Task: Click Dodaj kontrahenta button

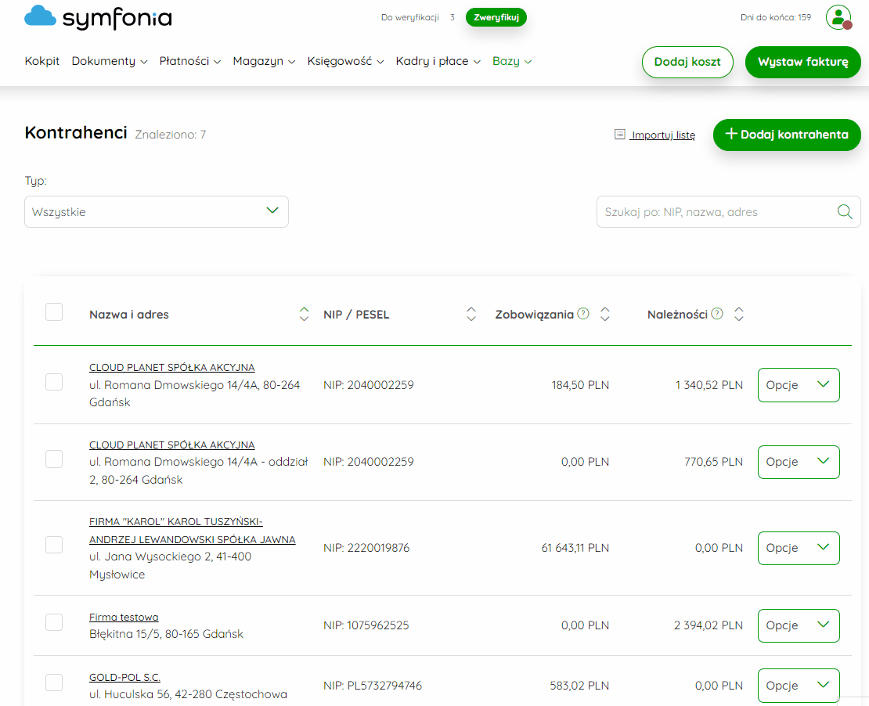Action: coord(787,135)
